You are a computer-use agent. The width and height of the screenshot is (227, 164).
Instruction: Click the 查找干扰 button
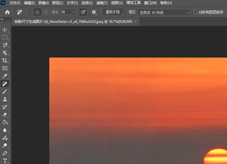tap(113, 12)
